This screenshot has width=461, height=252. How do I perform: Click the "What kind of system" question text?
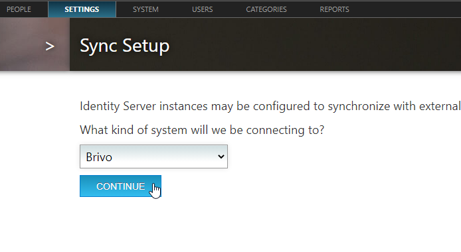tap(202, 130)
